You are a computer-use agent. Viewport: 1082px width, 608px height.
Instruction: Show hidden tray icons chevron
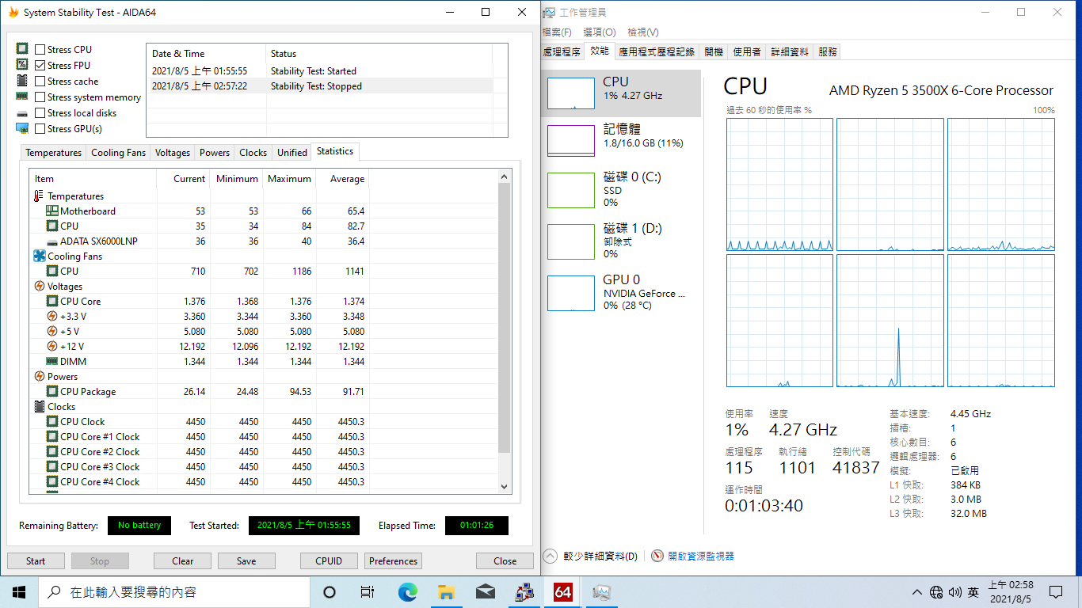[x=917, y=592]
